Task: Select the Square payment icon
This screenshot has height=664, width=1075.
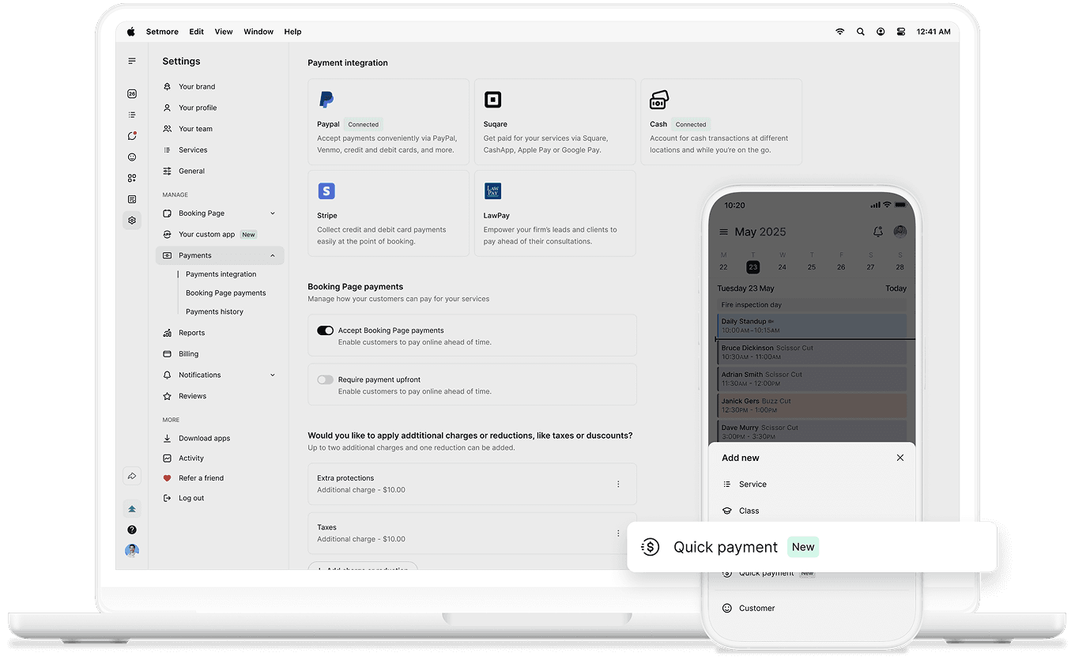Action: tap(493, 99)
